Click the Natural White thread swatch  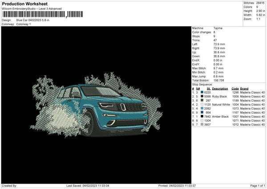(203, 104)
